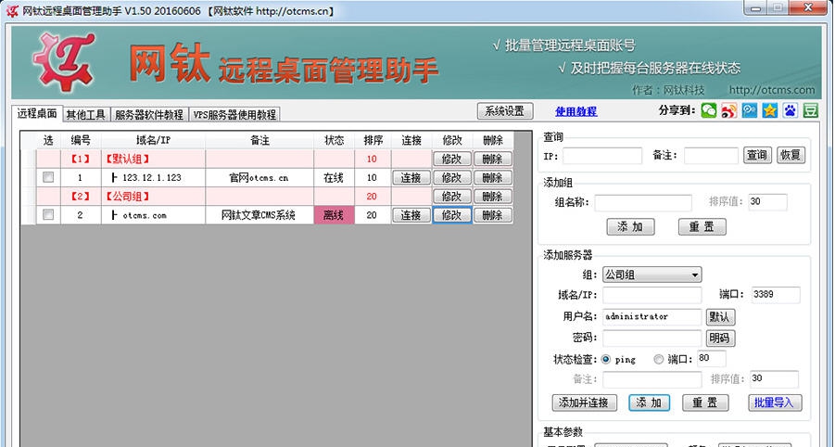Click the QZone yellow star icon
This screenshot has width=835, height=447.
(769, 111)
